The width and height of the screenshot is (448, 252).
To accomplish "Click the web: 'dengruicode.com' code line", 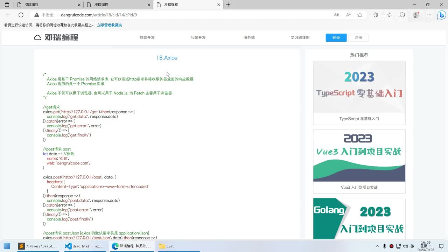I will (69, 163).
